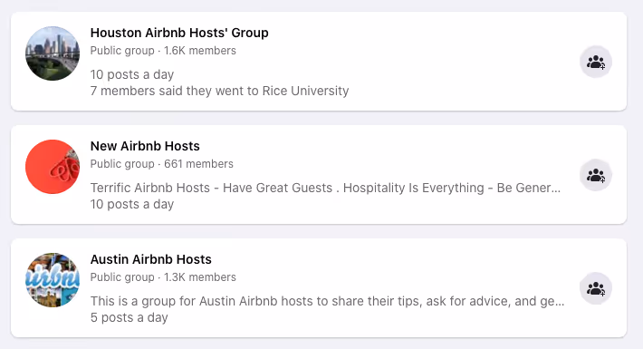The width and height of the screenshot is (643, 349).
Task: Click the Terrific Airbnb Hosts description text
Action: point(325,188)
